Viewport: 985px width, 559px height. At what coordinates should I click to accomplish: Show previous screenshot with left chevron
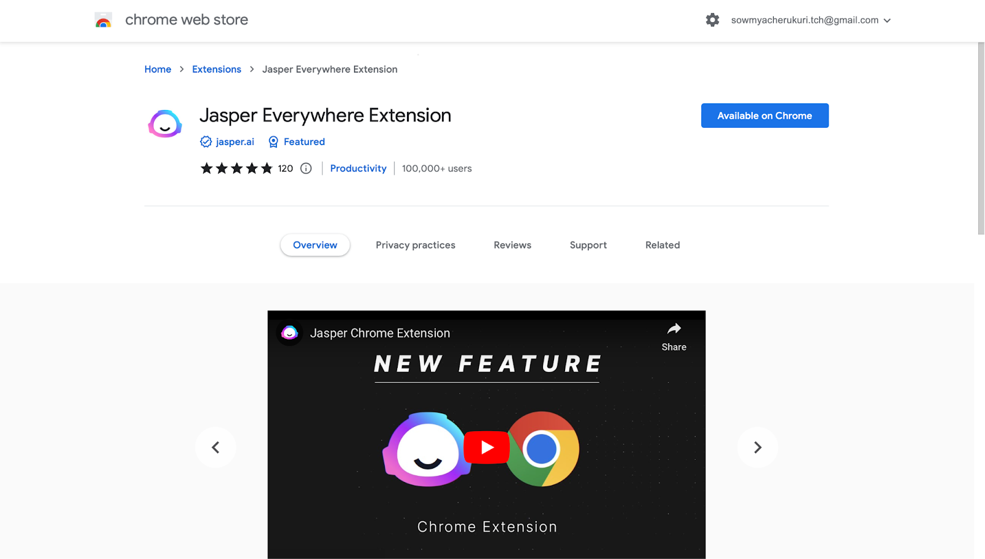tap(215, 447)
